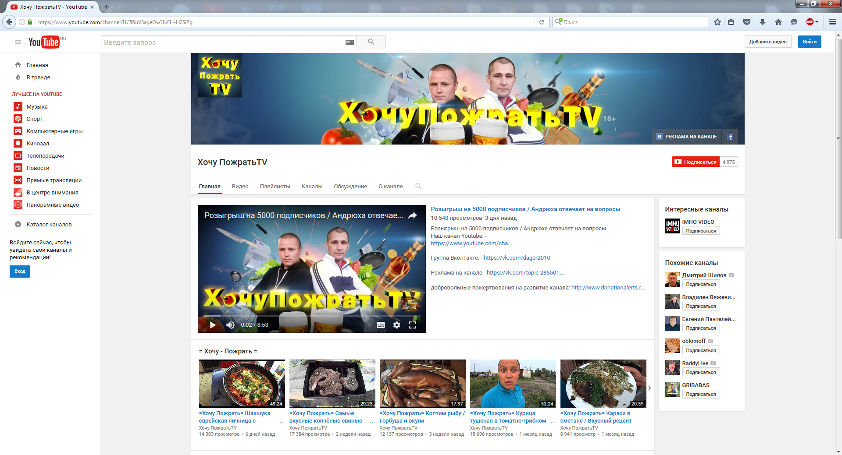The image size is (842, 455).
Task: Open the Шакшука video thumbnail
Action: [242, 384]
